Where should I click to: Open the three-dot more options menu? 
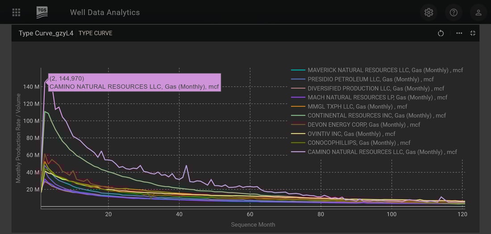click(459, 33)
